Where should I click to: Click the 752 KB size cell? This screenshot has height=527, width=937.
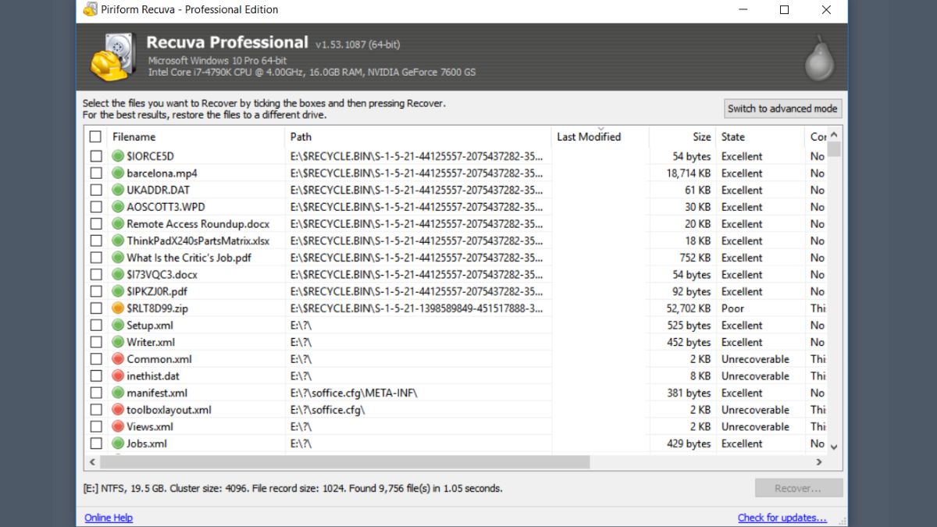pos(695,258)
